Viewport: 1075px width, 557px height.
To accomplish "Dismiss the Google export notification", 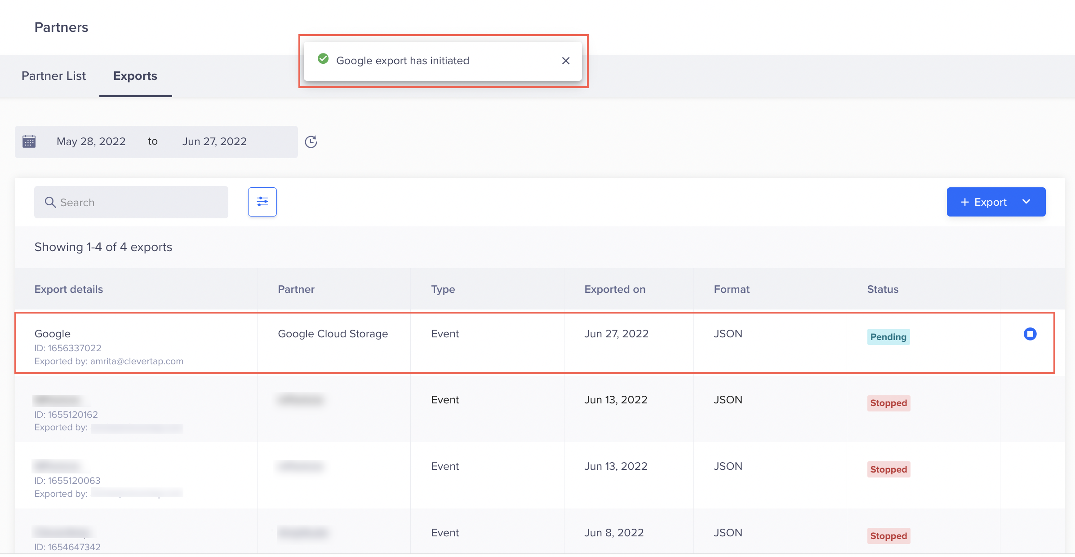I will (566, 61).
